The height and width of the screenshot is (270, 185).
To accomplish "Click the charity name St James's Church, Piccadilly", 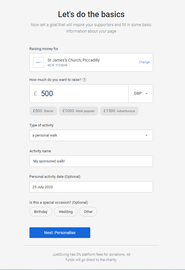I will pyautogui.click(x=73, y=60).
